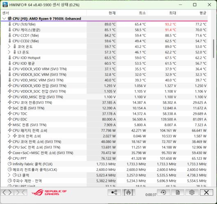
Task: Click thermometer icon of CPU 케이스(평균)
Action: point(9,29)
